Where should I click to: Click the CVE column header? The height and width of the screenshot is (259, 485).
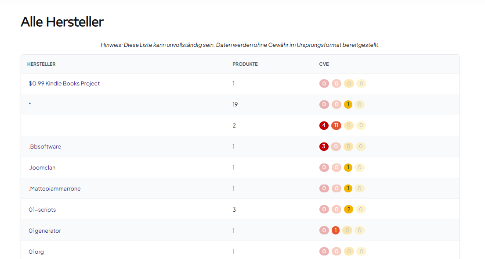pos(324,64)
